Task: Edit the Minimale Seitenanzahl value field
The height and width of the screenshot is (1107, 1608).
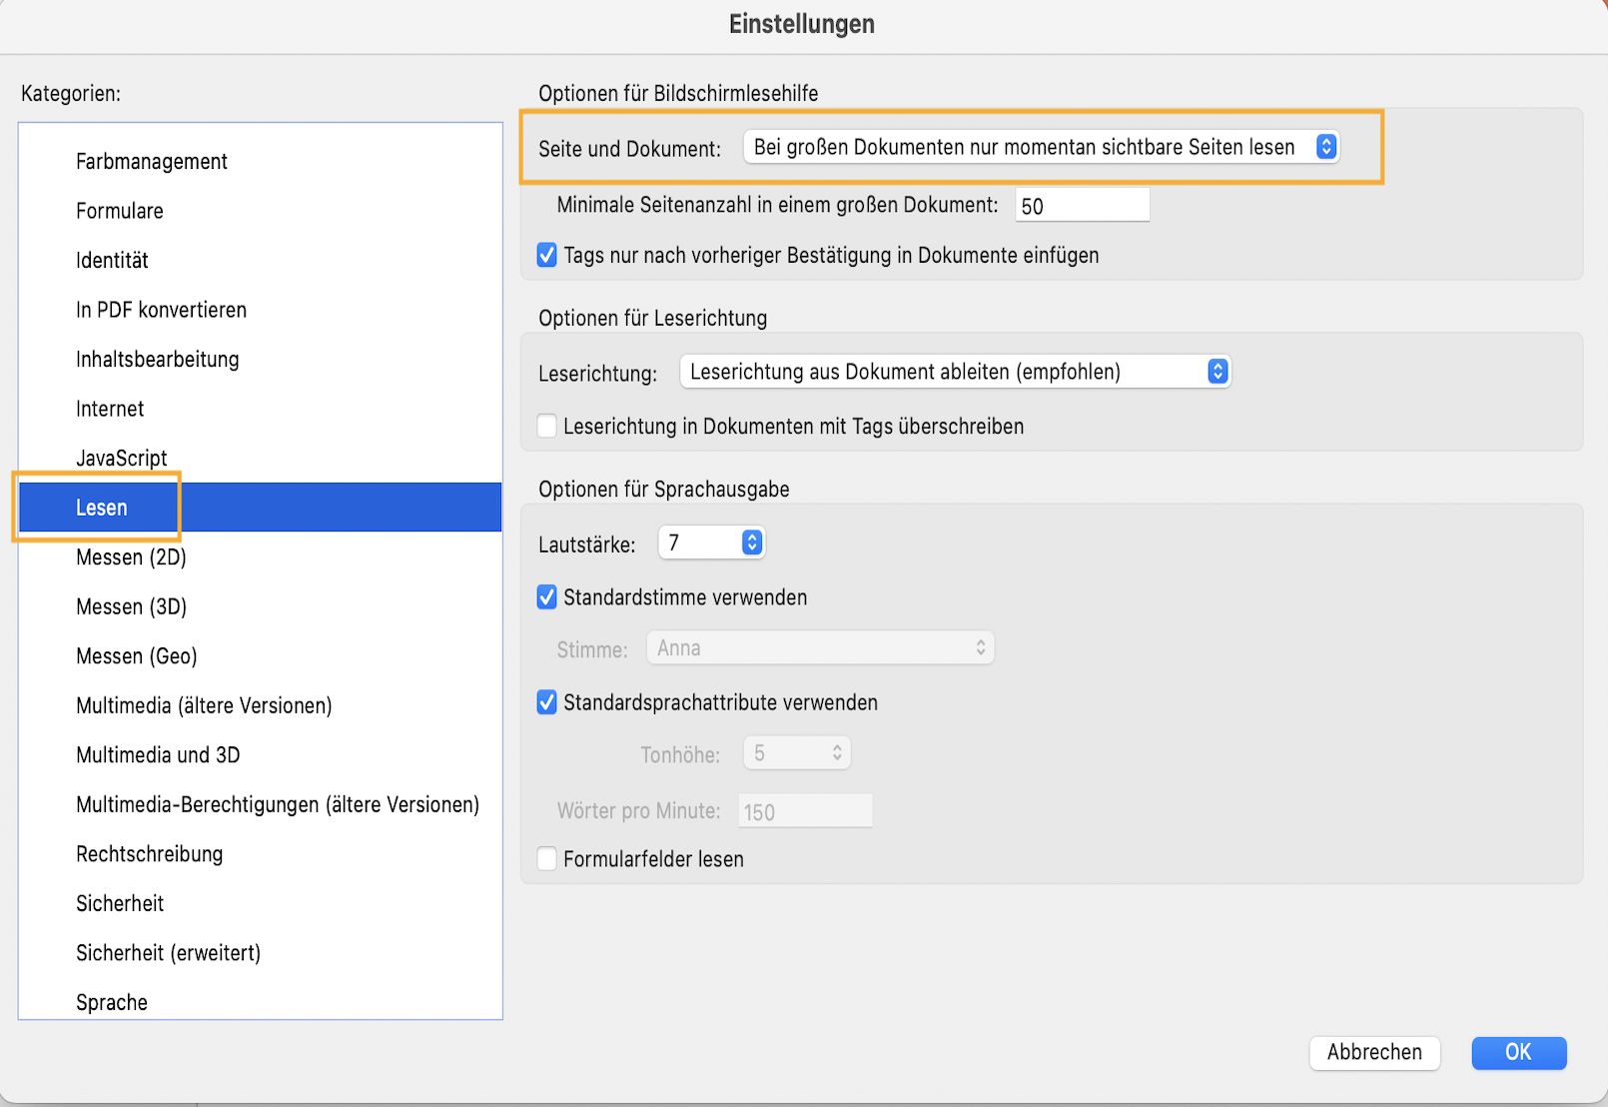Action: tap(1082, 205)
